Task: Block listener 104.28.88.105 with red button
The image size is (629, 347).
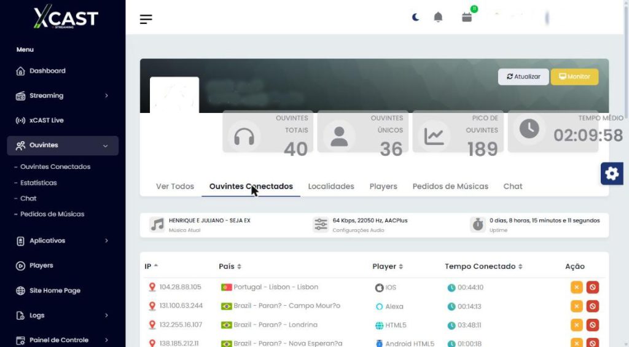Action: tap(593, 287)
